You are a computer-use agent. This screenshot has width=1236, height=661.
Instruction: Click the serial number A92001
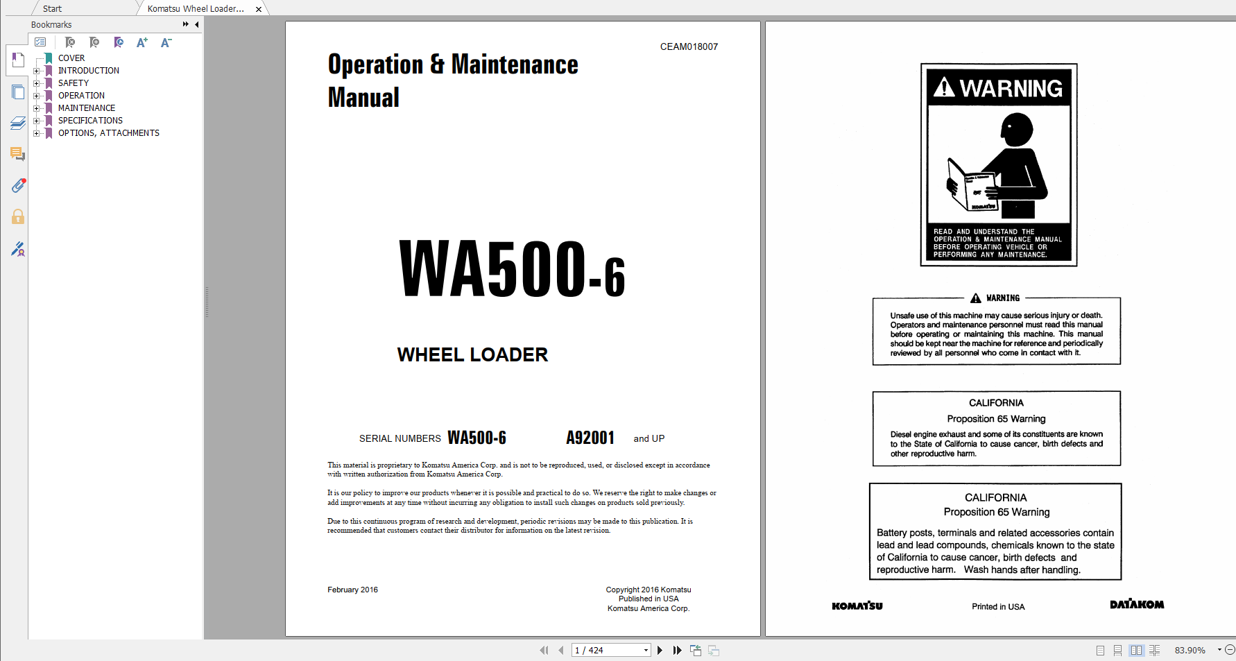click(x=590, y=438)
